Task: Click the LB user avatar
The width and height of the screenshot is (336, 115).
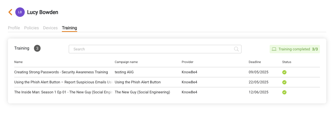Action: pos(20,12)
